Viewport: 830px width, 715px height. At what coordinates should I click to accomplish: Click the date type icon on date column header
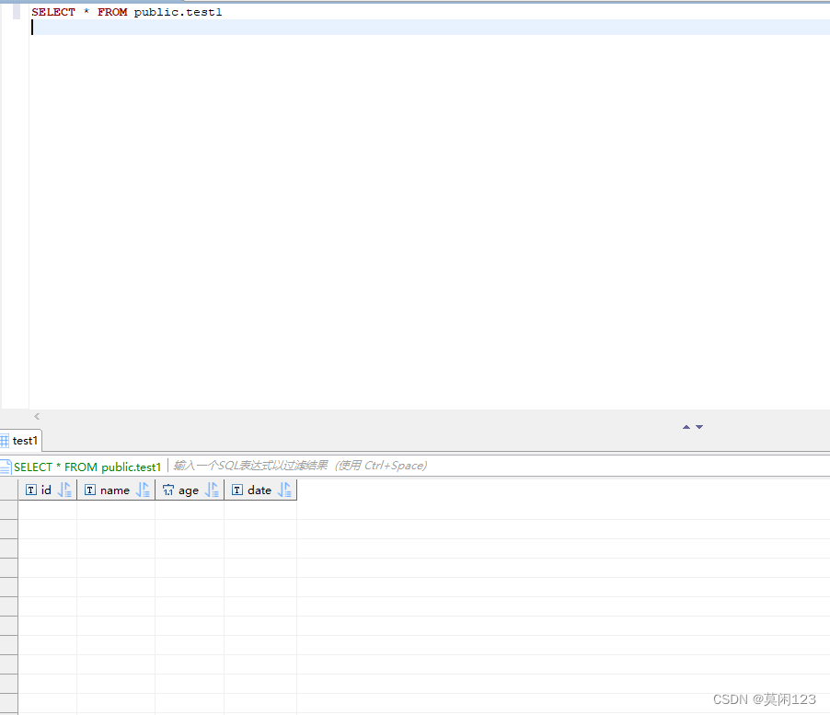click(x=237, y=490)
